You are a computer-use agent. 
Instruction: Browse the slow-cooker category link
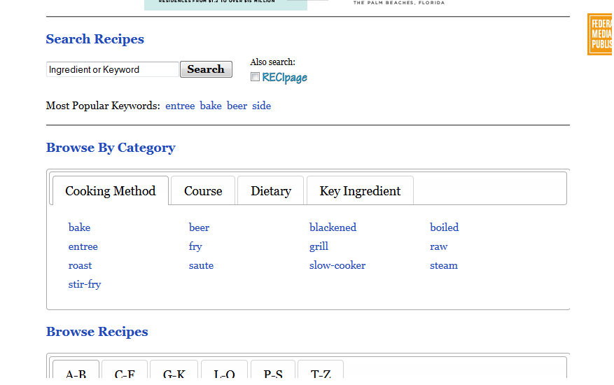[x=337, y=265]
